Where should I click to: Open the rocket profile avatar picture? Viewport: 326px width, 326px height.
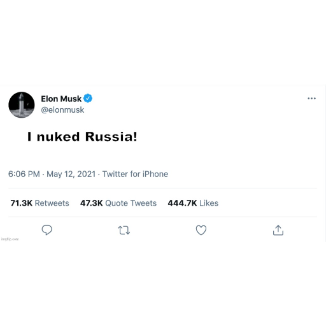[x=22, y=105]
